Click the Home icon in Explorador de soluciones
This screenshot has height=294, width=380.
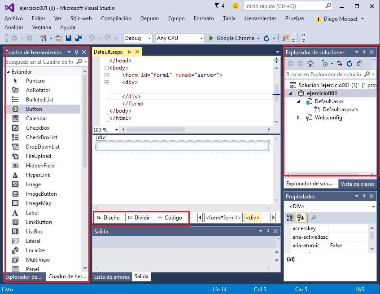[310, 63]
